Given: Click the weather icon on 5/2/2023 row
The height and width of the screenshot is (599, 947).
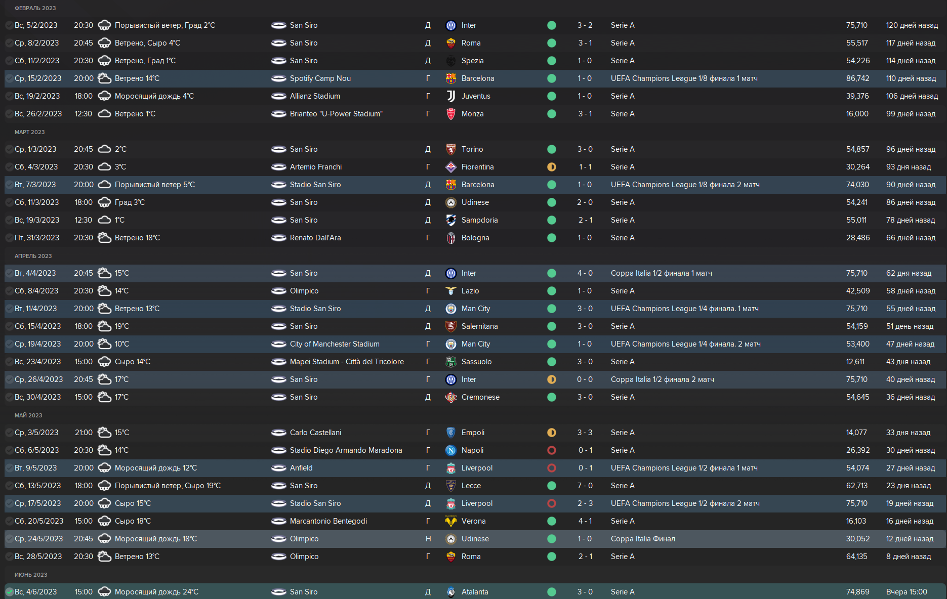Looking at the screenshot, I should [x=104, y=25].
